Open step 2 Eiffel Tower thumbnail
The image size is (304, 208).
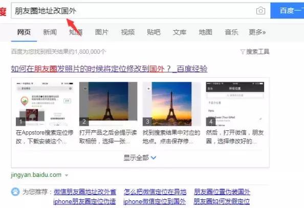pos(108,104)
